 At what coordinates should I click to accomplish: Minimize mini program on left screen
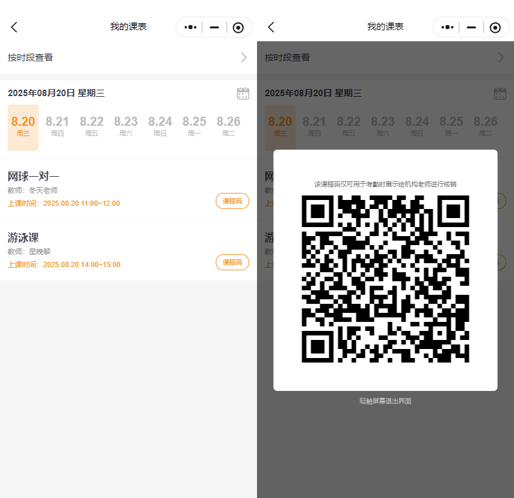click(x=214, y=27)
